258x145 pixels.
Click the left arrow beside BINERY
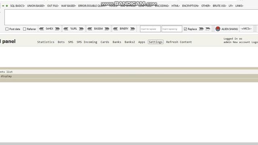click(x=115, y=29)
